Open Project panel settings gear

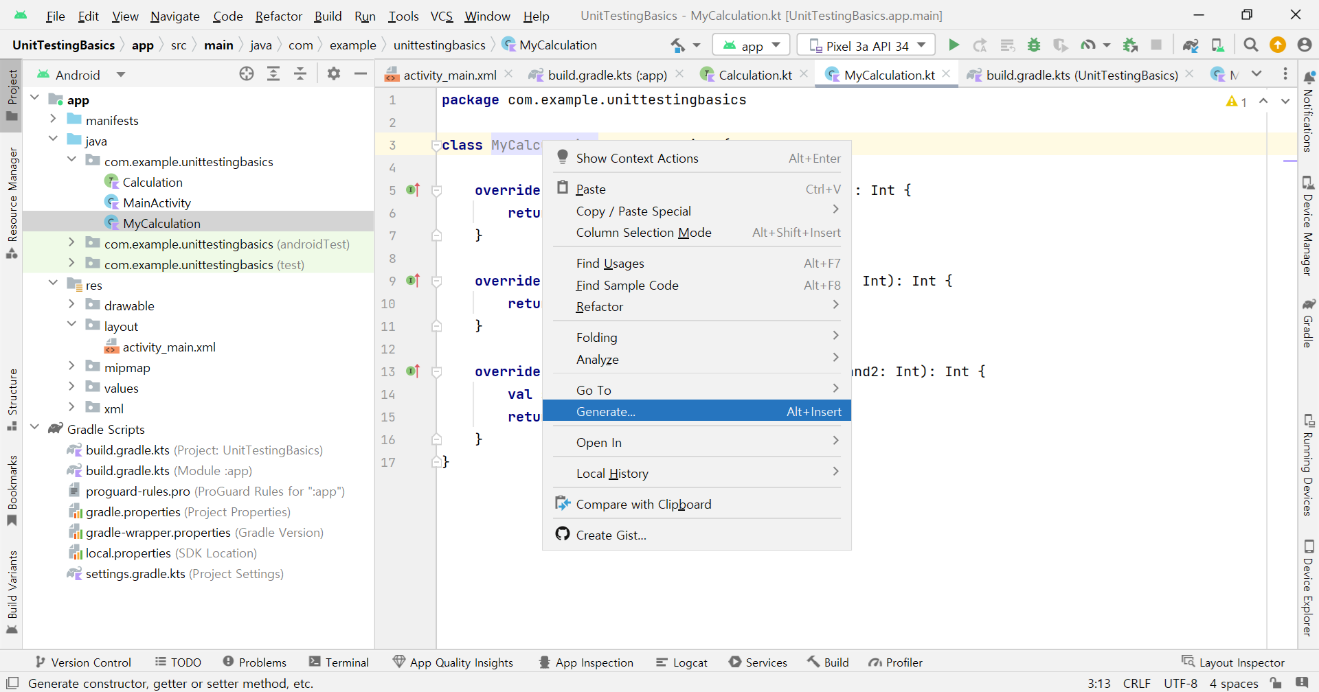click(334, 74)
